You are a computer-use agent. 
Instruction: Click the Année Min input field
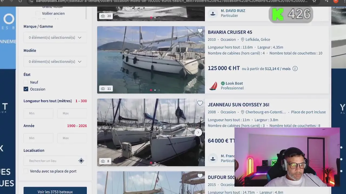(x=38, y=138)
